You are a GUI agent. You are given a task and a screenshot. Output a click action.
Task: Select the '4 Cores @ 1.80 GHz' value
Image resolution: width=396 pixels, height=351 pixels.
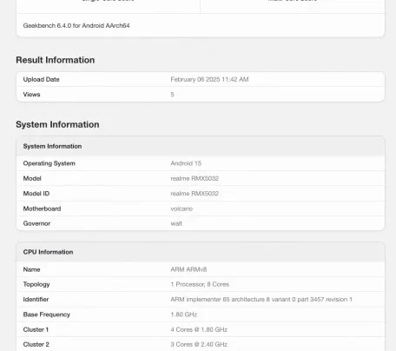click(199, 329)
